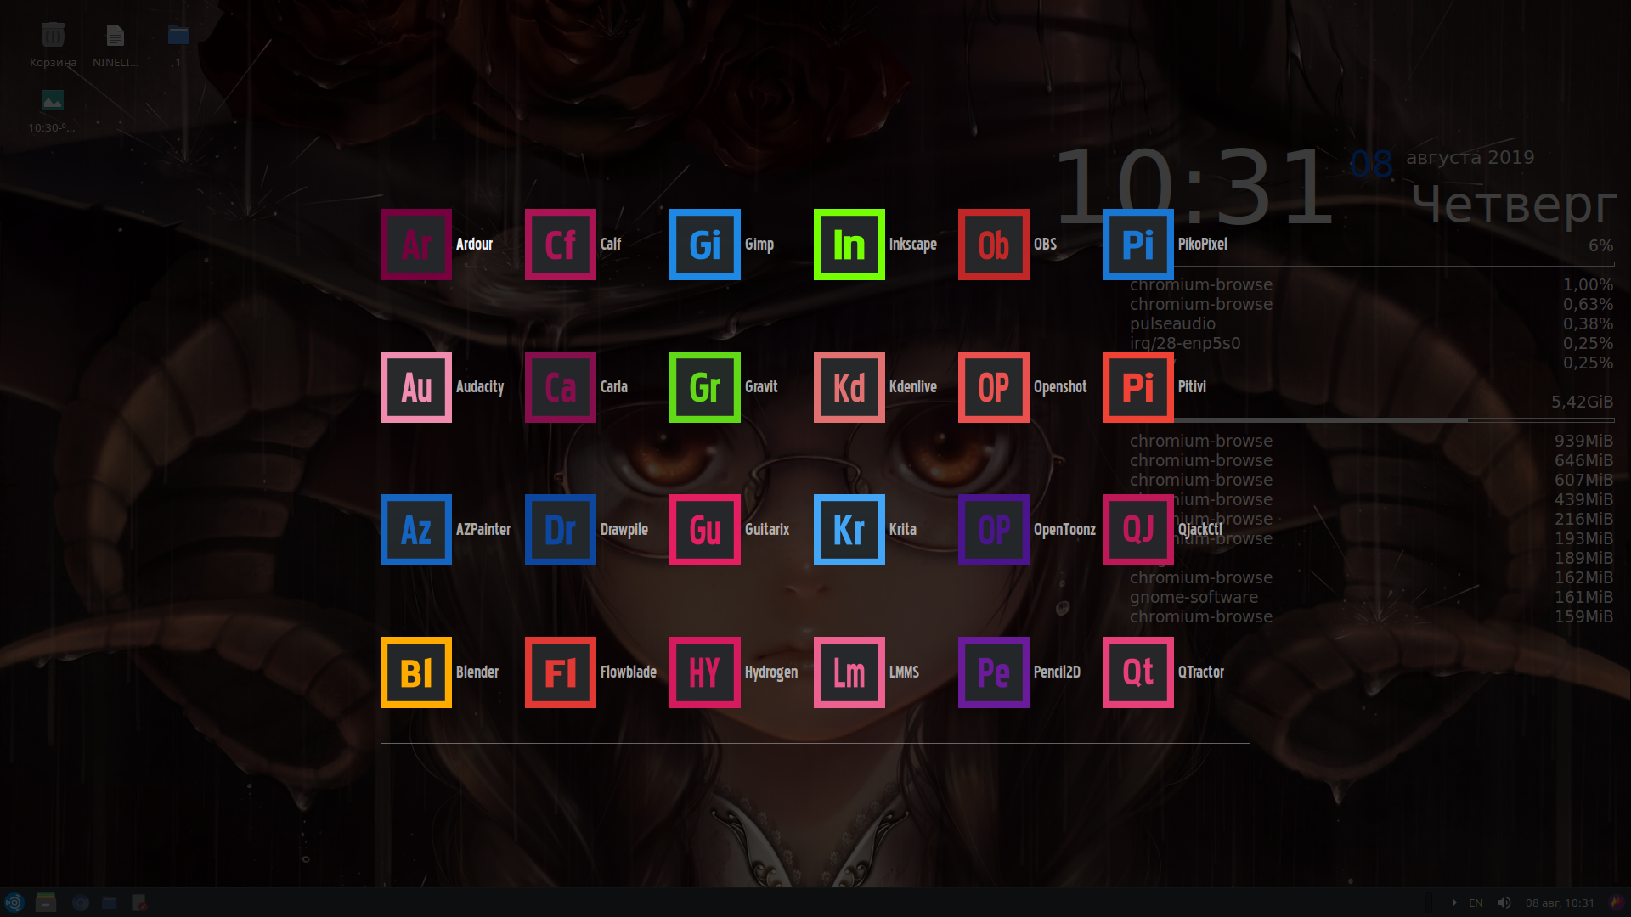
Task: Open the application menu in the taskbar
Action: (x=14, y=903)
